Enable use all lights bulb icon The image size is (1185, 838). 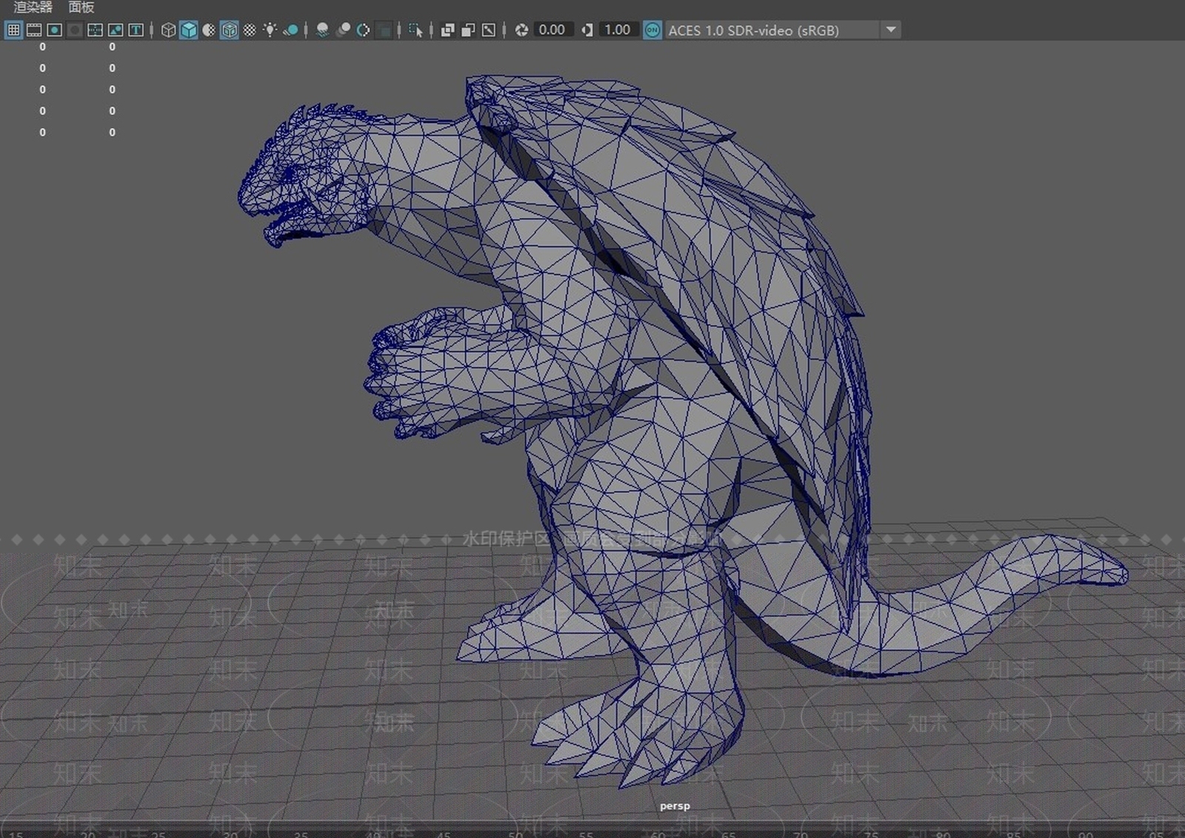pyautogui.click(x=270, y=30)
